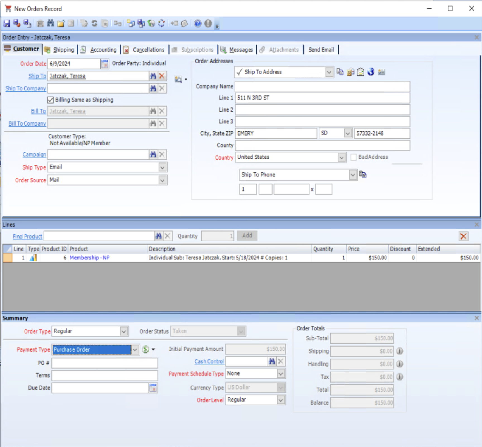
Task: Uncheck Billing Same as Shipping
Action: pos(51,100)
